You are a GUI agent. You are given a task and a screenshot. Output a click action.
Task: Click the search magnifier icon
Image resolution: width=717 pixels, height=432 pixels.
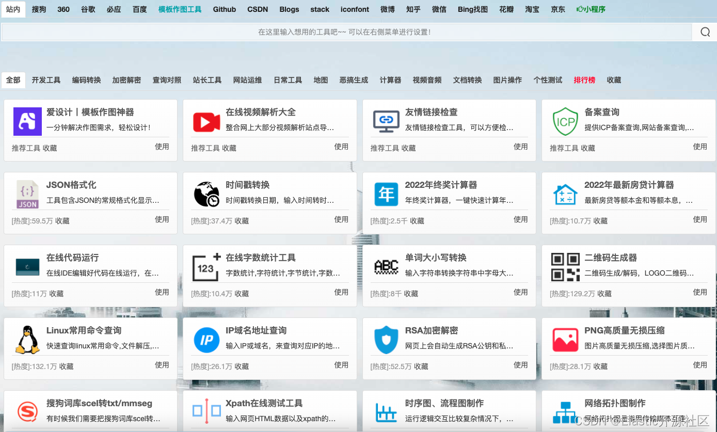click(705, 32)
